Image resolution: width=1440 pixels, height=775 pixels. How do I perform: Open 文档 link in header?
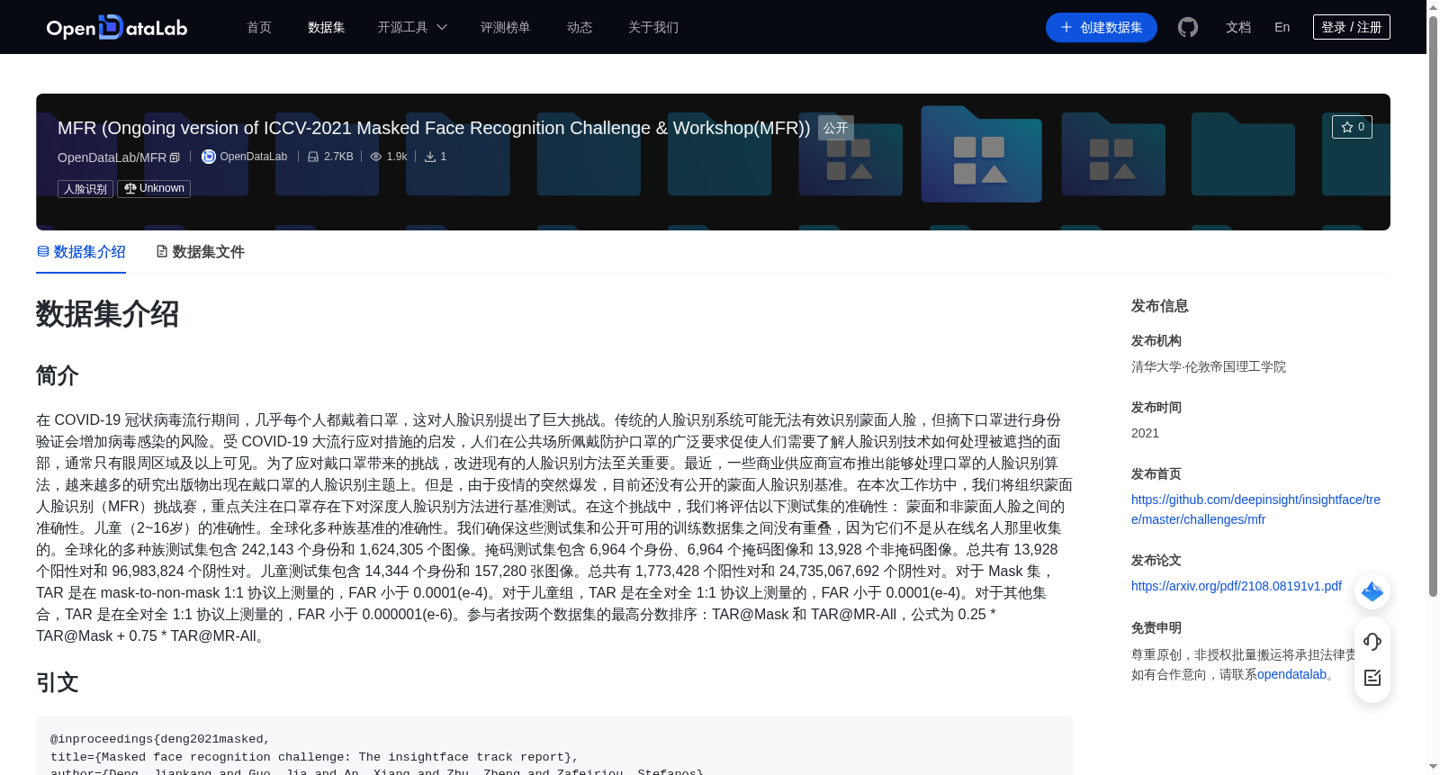point(1238,27)
